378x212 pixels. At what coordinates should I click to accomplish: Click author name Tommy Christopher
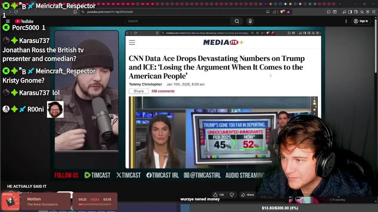[x=145, y=84]
